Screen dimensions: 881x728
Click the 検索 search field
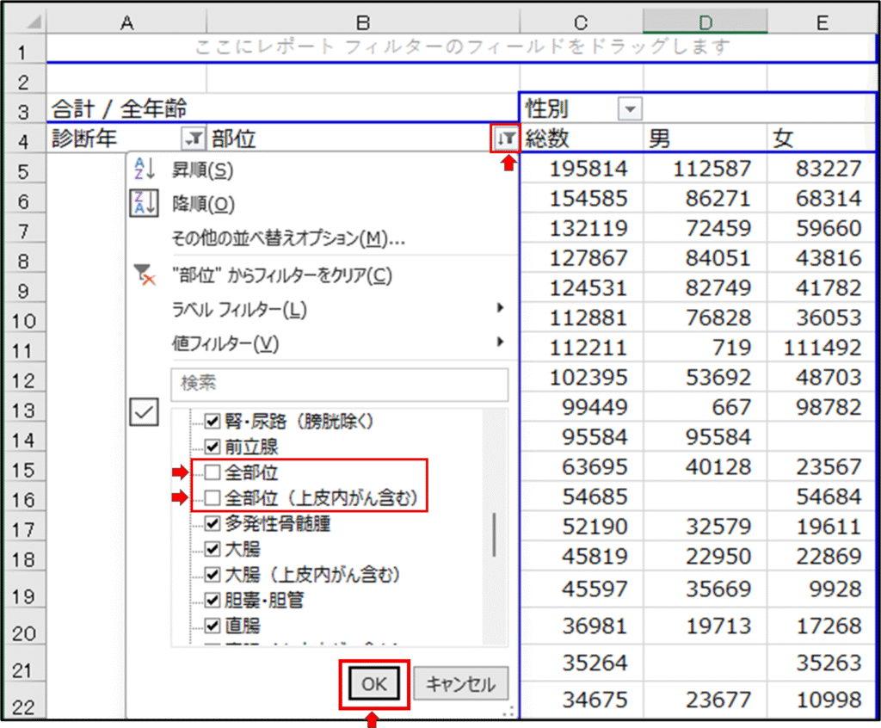tap(340, 385)
